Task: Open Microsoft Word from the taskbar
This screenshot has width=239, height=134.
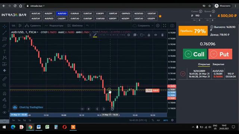Action: [39, 127]
